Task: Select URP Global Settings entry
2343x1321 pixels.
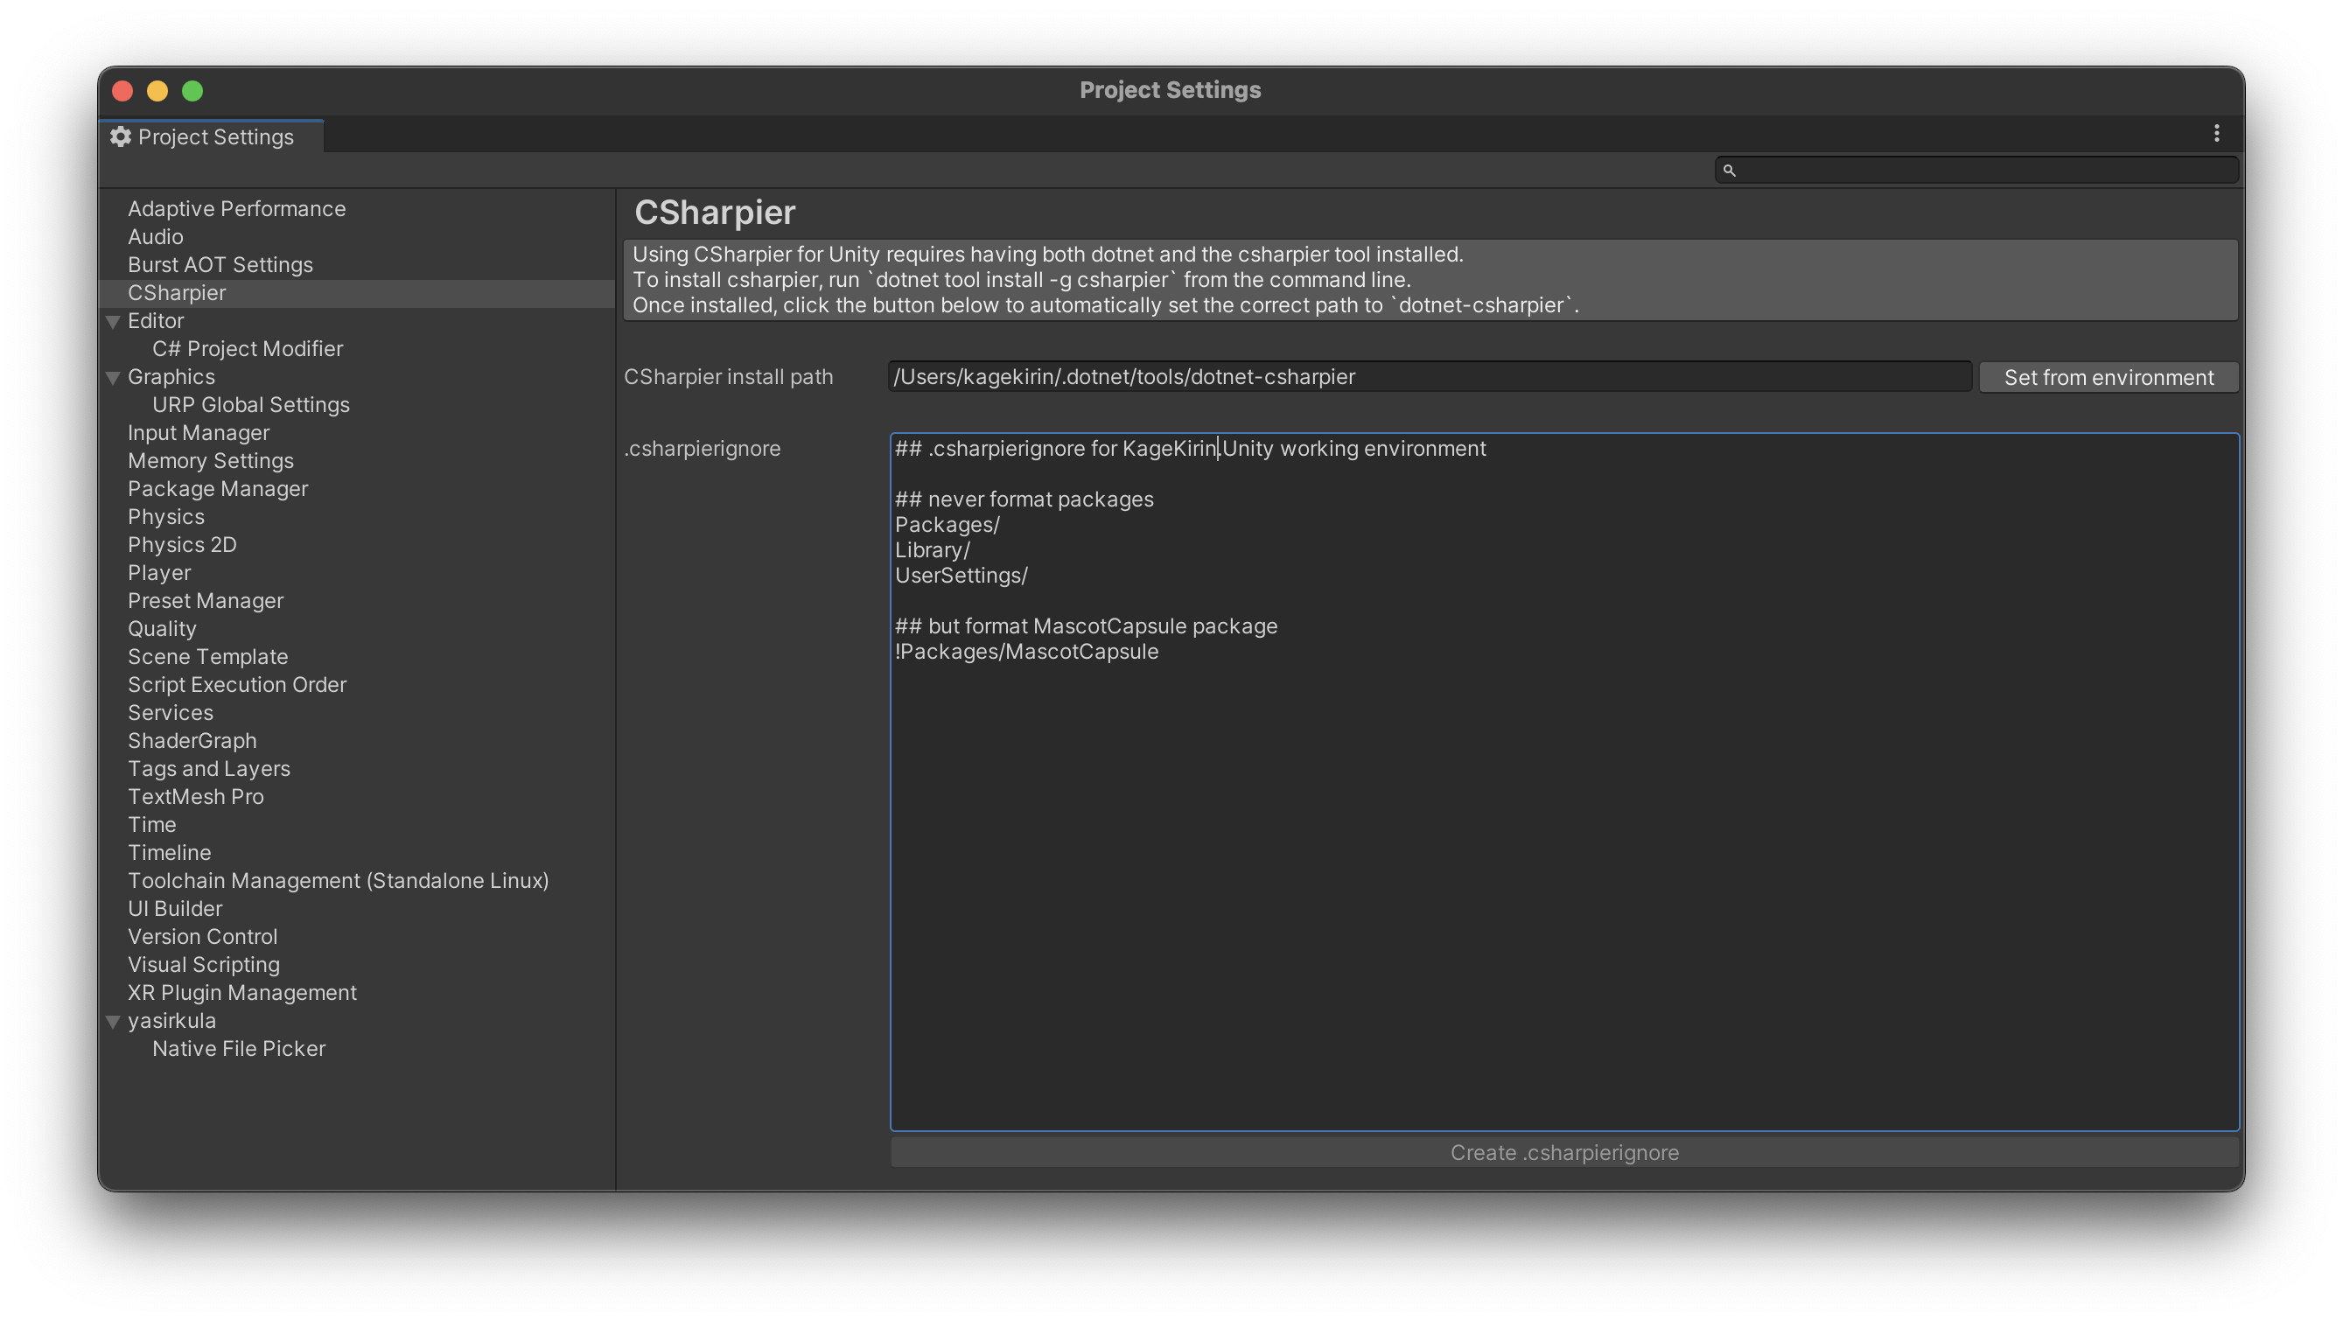Action: click(250, 405)
